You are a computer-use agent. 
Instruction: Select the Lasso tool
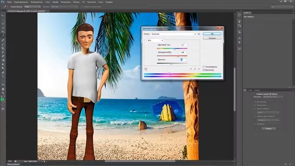pos(3,24)
